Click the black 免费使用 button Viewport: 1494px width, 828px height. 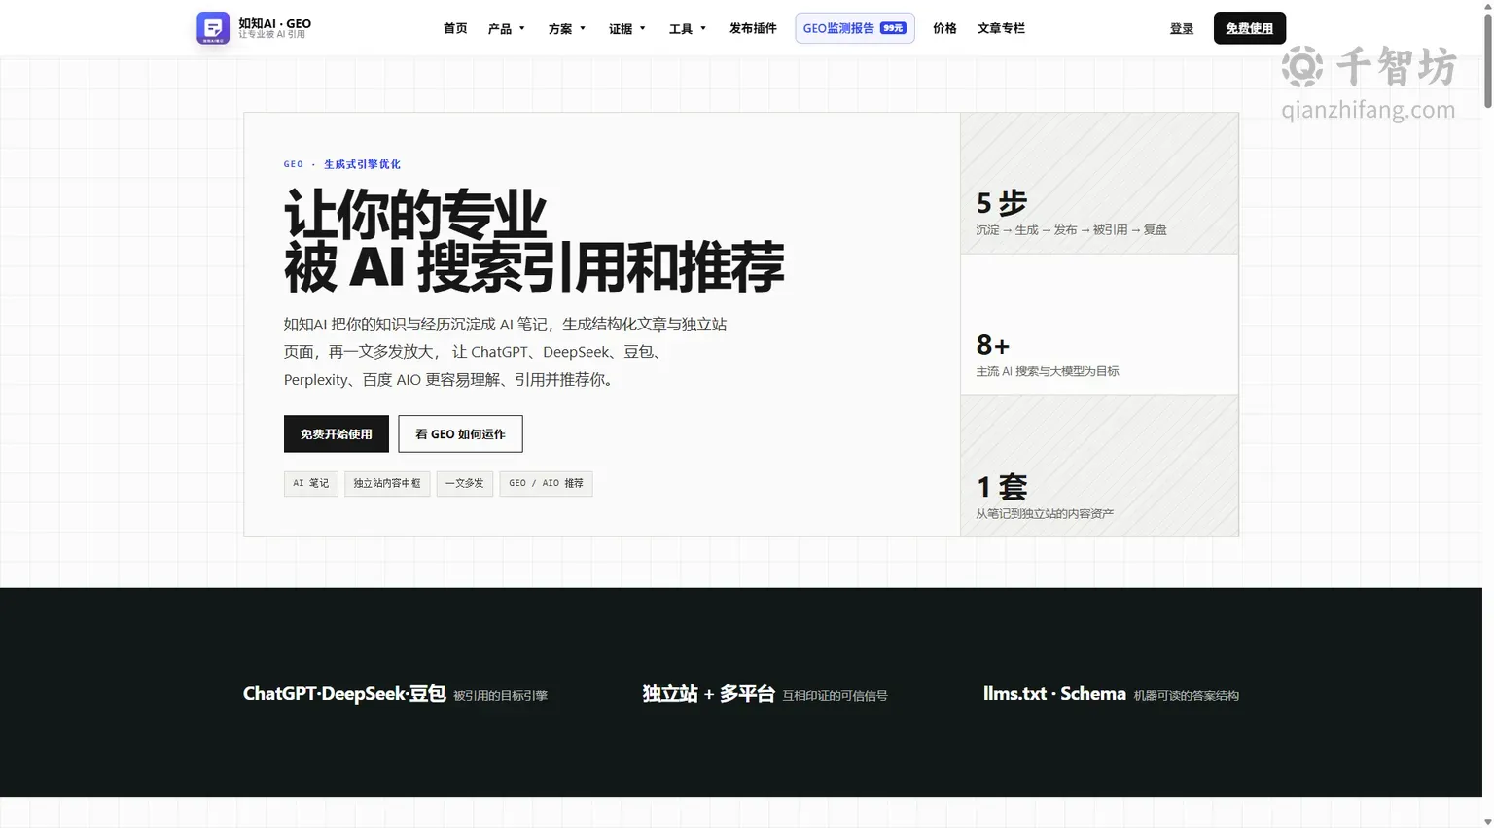coord(1250,28)
